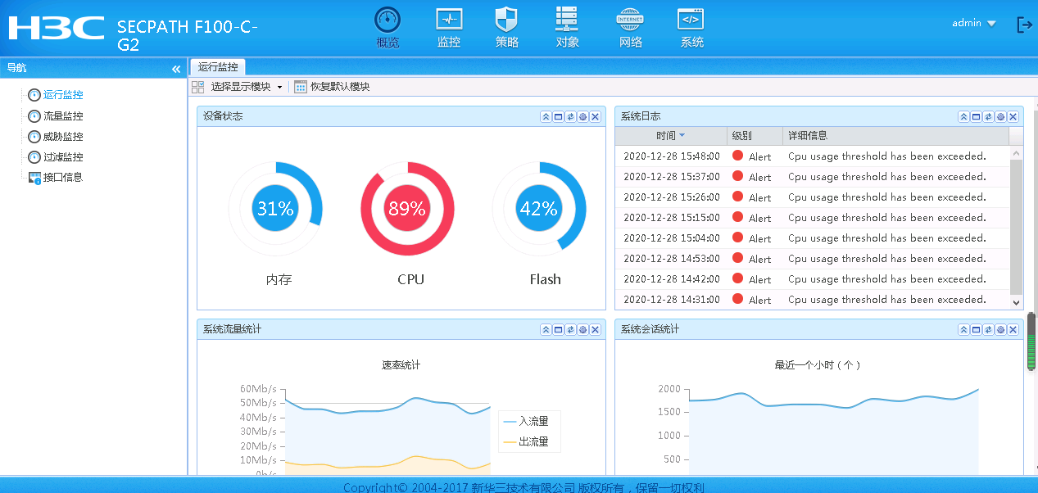The image size is (1038, 493).
Task: Select log entry at 2020-12-28 15:48:00
Action: click(x=813, y=156)
